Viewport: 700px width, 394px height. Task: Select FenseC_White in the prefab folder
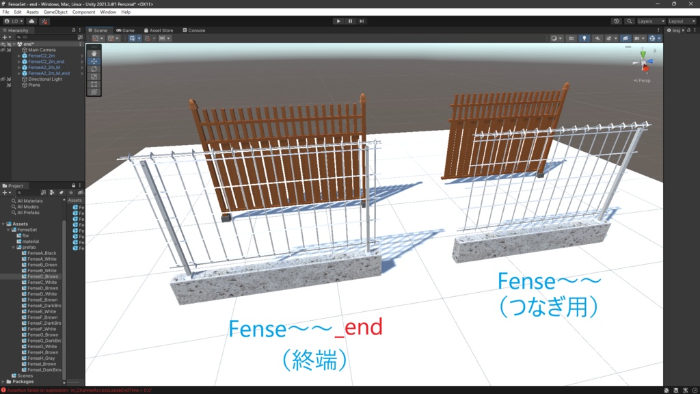(x=42, y=282)
